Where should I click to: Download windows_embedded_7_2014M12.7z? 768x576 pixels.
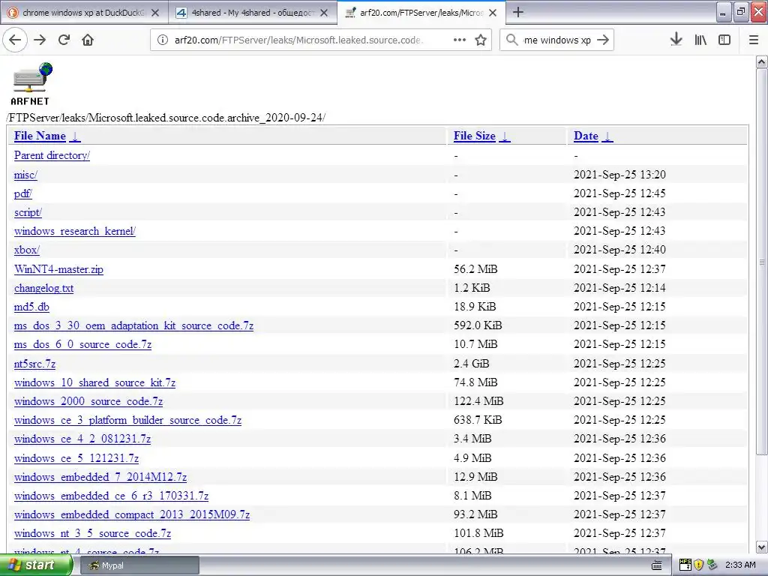[100, 477]
